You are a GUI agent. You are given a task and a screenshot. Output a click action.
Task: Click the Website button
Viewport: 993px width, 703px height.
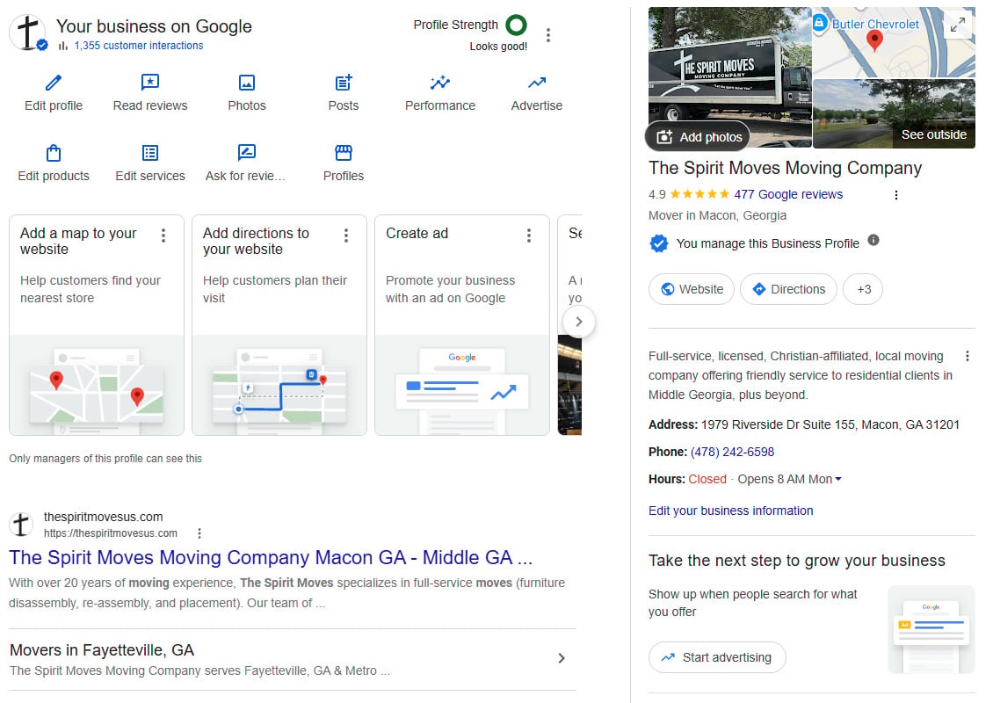[x=692, y=289]
